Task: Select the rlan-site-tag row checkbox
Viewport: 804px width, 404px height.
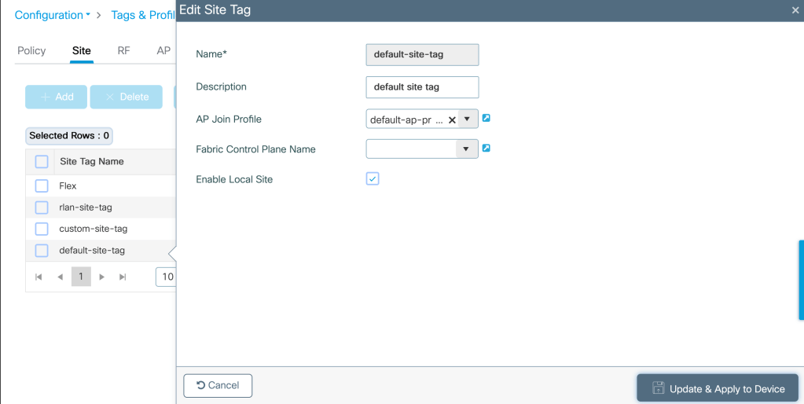Action: click(x=42, y=208)
